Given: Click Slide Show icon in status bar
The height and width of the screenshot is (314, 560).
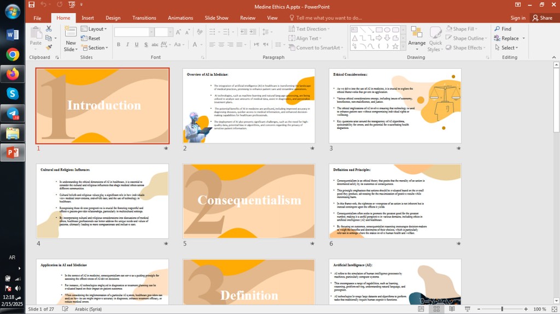Looking at the screenshot, I should click(x=467, y=309).
